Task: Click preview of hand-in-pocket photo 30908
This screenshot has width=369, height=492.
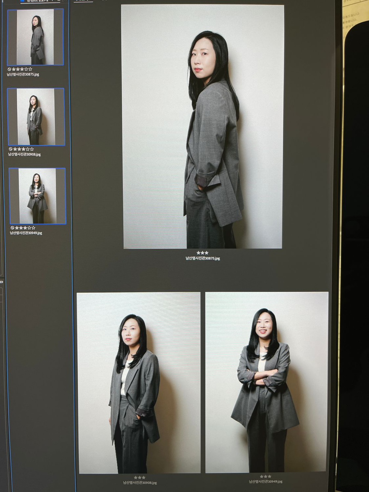Action: tap(139, 383)
